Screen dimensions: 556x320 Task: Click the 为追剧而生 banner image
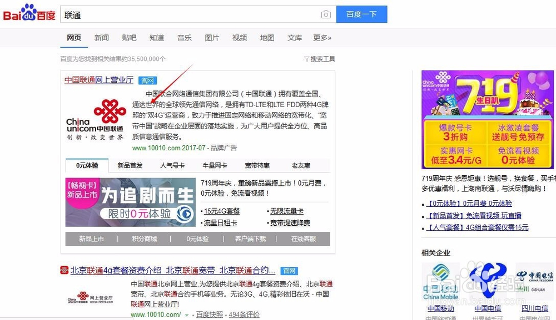(x=131, y=202)
